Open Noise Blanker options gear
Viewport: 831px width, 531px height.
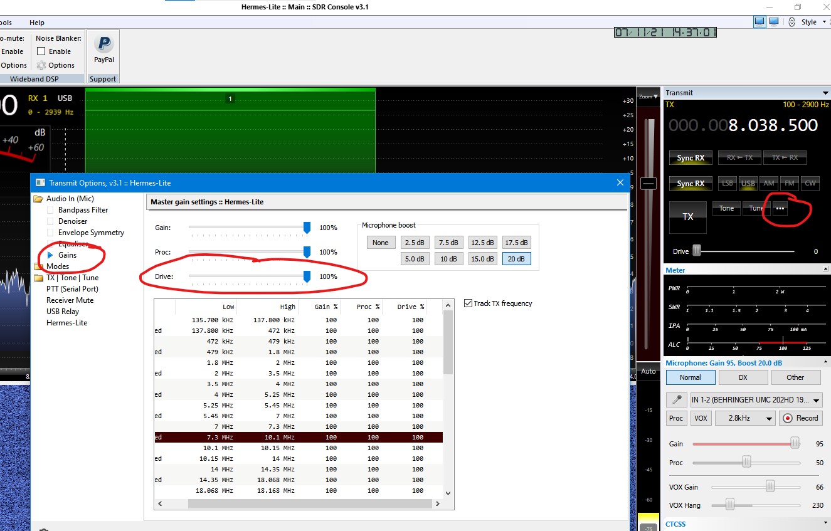point(41,65)
